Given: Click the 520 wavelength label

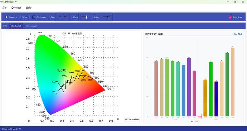Looking at the screenshot, I should [40, 33].
